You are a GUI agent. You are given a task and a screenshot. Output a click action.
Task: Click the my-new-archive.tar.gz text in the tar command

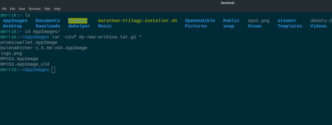click(108, 37)
